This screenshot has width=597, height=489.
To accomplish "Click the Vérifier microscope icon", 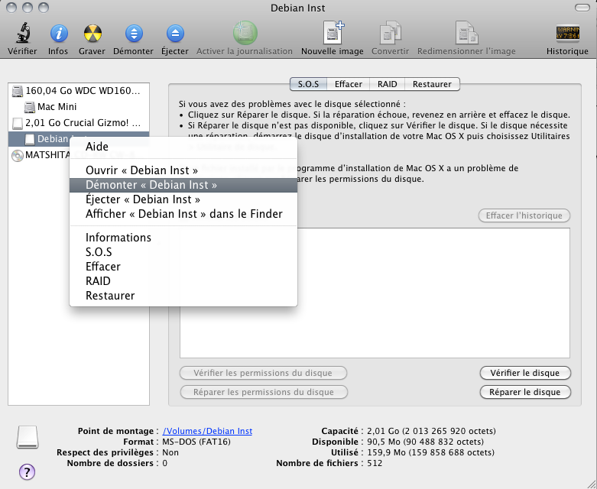I will click(x=22, y=33).
